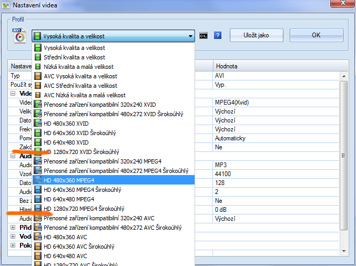The height and width of the screenshot is (266, 356).
Task: Click the icon beside HD 640x480 AVC
Action: (38, 256)
